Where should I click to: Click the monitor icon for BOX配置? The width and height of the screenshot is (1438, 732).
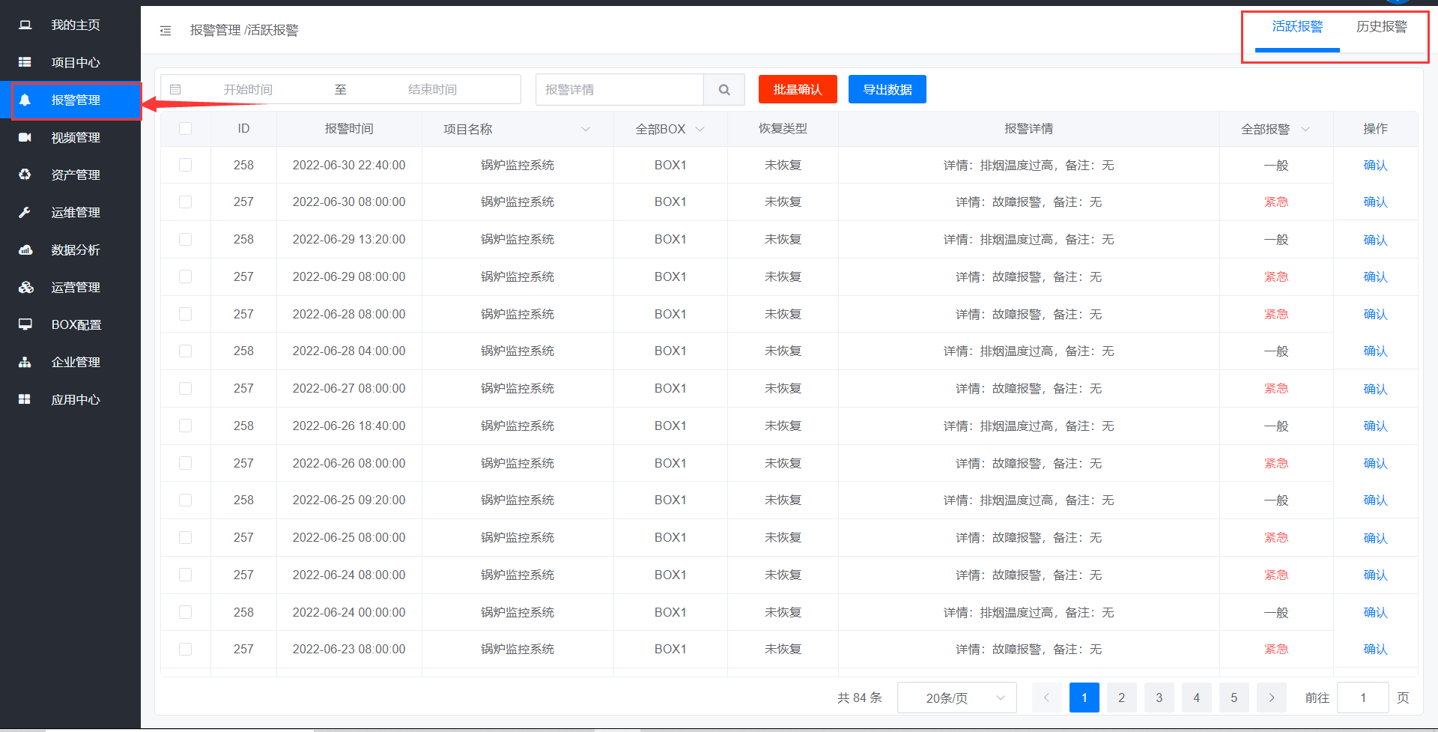(x=25, y=324)
